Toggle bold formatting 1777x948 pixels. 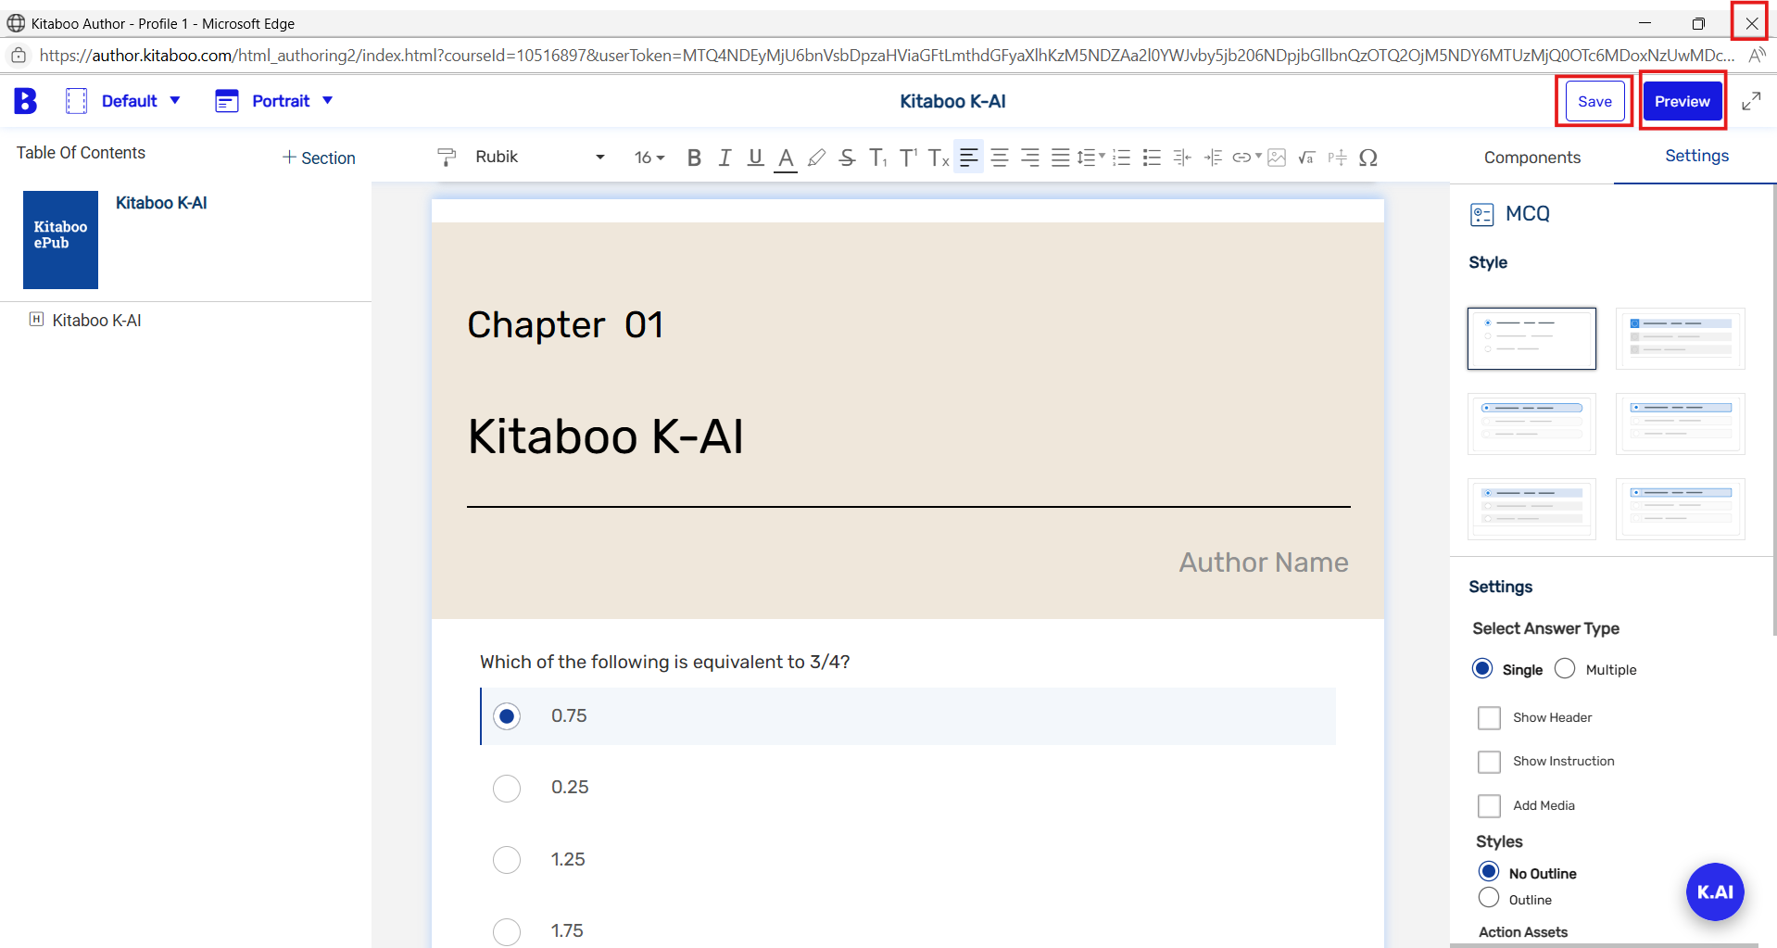pyautogui.click(x=694, y=158)
